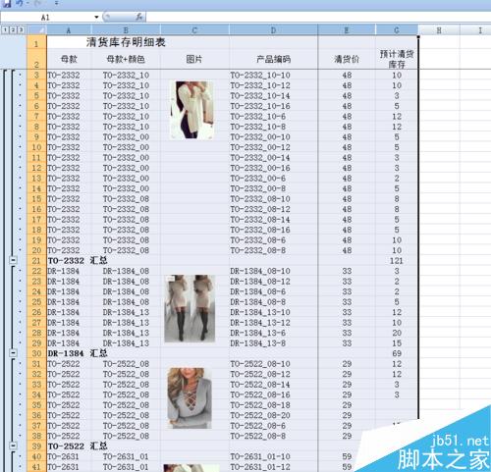The image size is (491, 472).
Task: Click cell TO-2332_08-6
Action: pos(258,240)
